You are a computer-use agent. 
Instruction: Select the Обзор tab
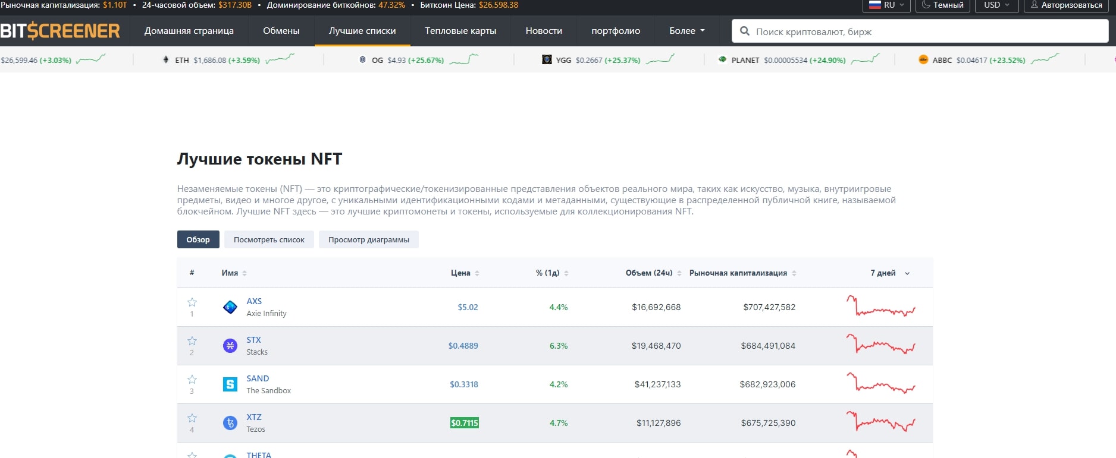pyautogui.click(x=198, y=239)
